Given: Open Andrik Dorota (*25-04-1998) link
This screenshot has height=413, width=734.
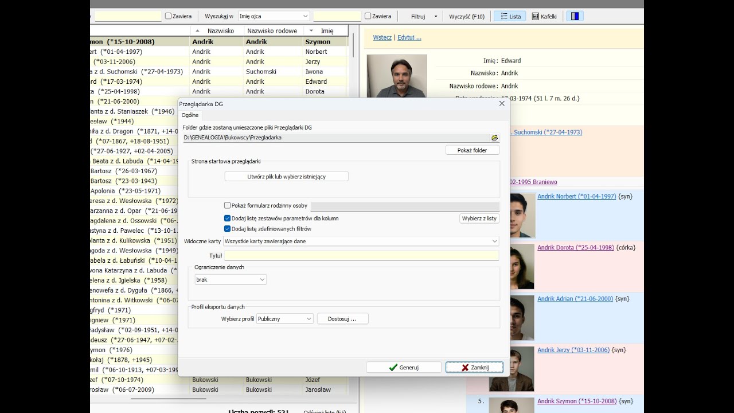Looking at the screenshot, I should pyautogui.click(x=576, y=248).
